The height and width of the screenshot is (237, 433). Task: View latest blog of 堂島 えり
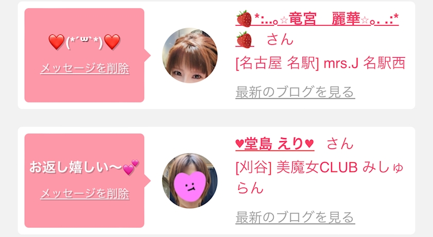[295, 217]
